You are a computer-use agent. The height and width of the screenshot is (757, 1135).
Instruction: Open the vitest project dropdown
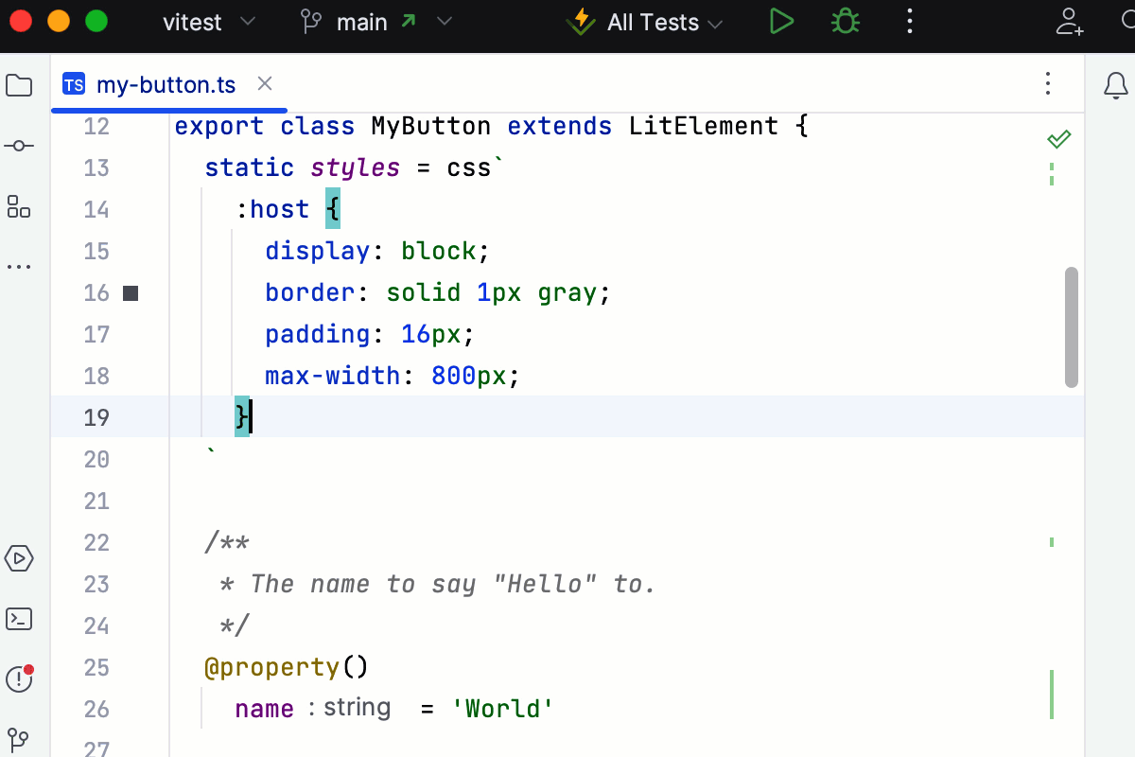coord(206,22)
